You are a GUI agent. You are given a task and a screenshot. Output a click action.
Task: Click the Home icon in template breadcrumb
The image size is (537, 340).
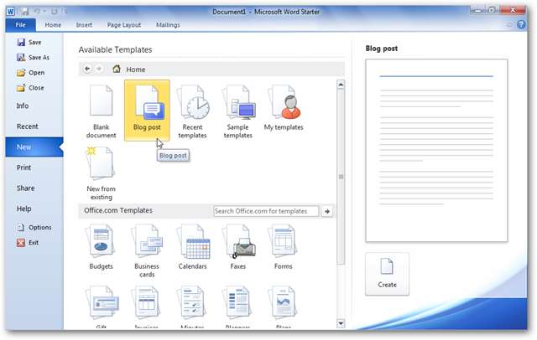tap(117, 69)
